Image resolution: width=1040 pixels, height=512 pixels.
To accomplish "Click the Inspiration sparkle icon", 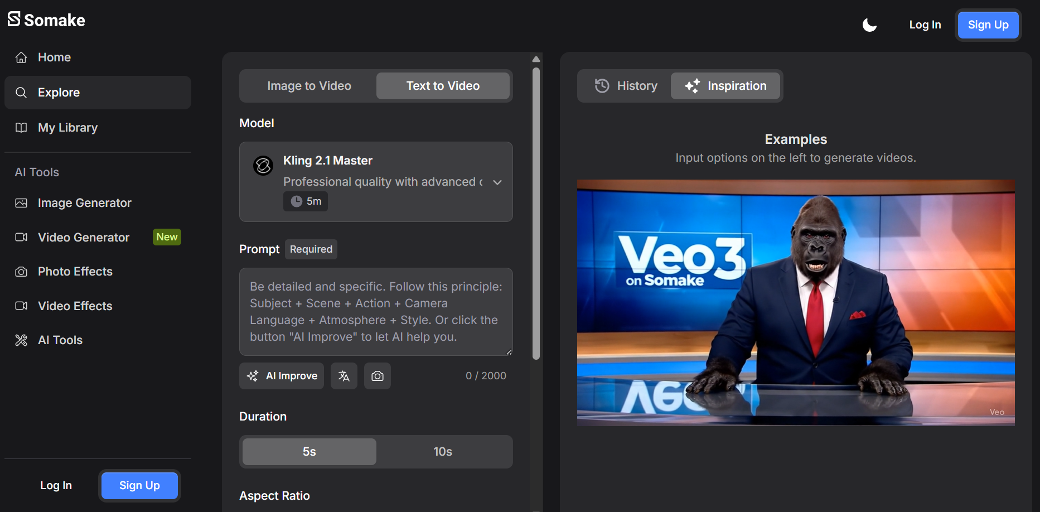I will click(692, 86).
